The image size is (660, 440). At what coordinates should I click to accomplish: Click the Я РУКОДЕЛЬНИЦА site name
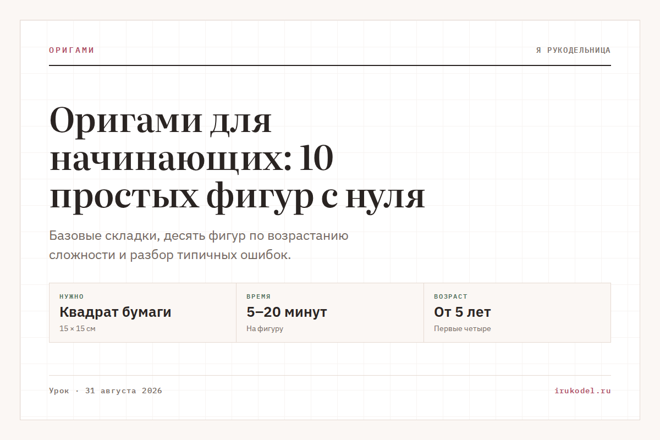(x=573, y=50)
